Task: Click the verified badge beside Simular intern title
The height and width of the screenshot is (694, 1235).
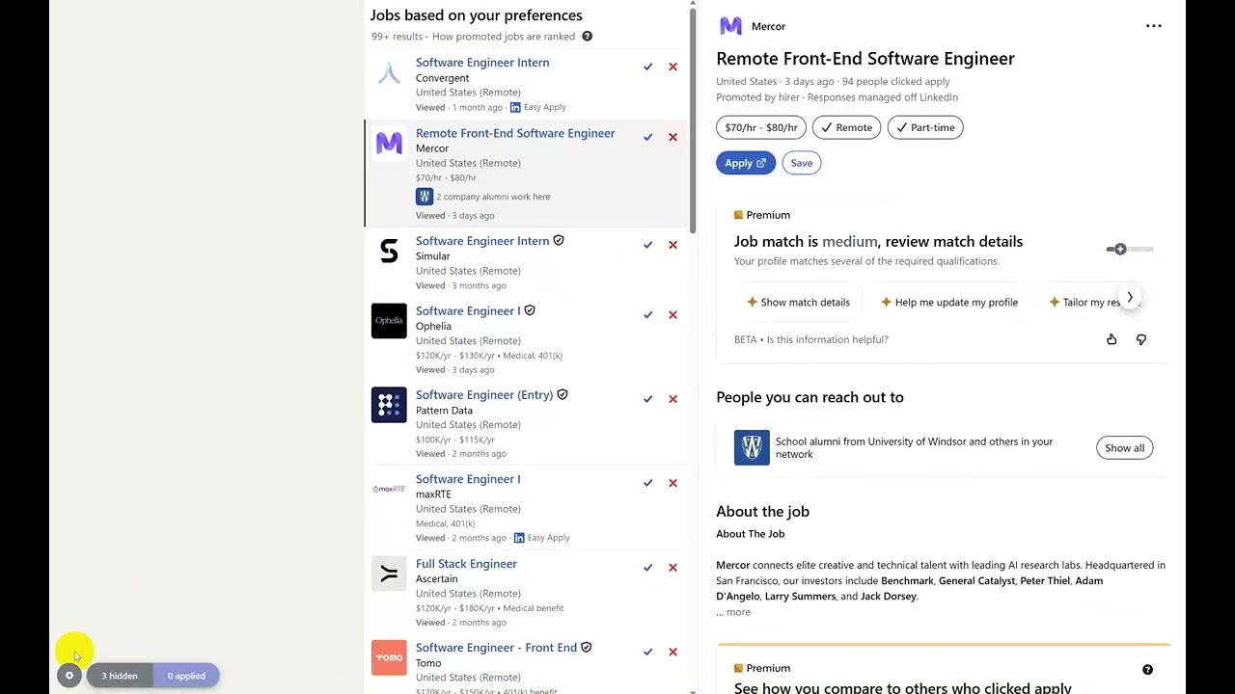Action: tap(558, 240)
